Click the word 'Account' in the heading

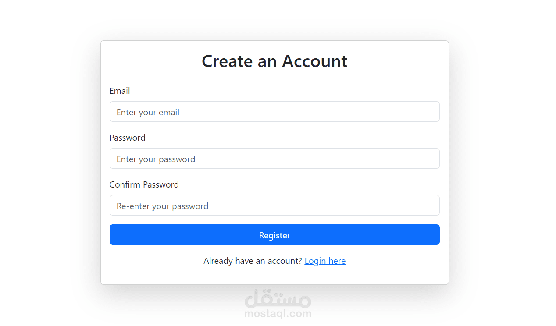[x=314, y=61]
